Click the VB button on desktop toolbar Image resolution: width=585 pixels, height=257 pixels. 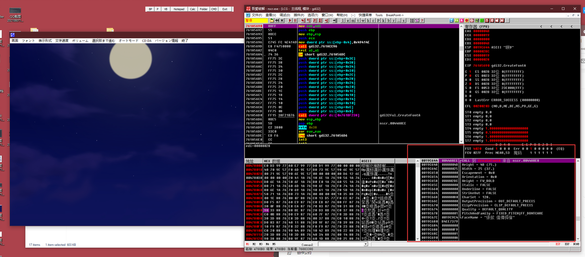(166, 9)
